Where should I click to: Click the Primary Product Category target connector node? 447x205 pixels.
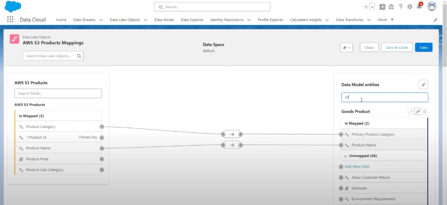(x=341, y=135)
